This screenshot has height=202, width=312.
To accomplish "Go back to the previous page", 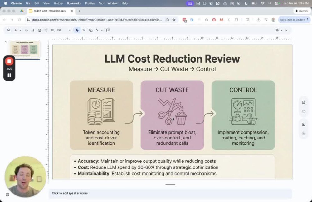I will 5,20.
